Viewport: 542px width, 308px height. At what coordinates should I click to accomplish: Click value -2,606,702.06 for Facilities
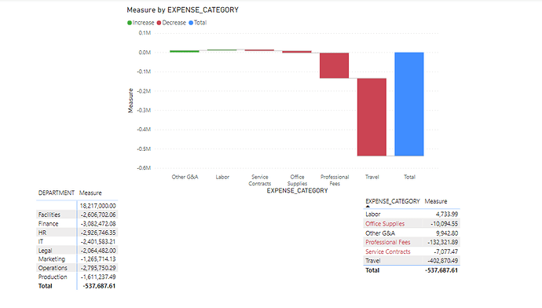coord(98,214)
